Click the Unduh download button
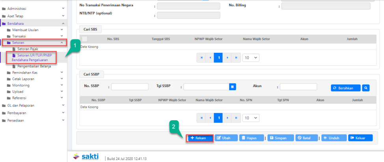 point(334,138)
